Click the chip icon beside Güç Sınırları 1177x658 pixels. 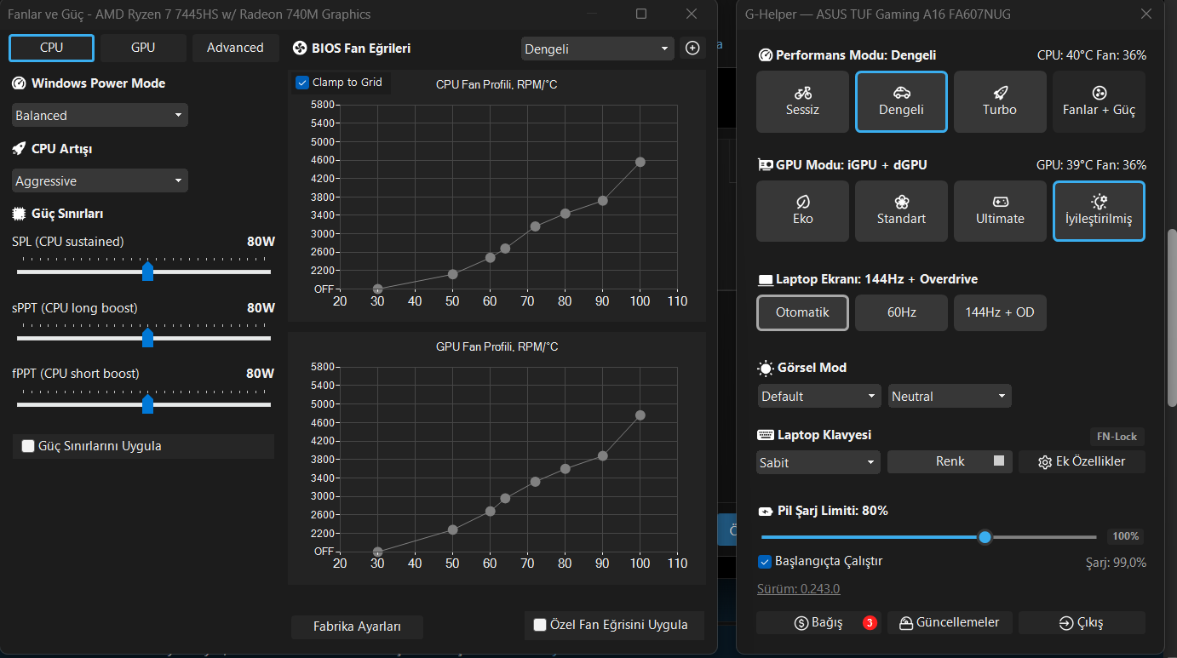click(19, 214)
